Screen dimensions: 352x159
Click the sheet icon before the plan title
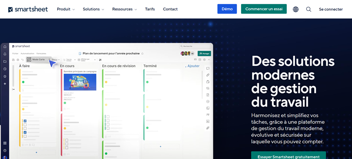[80, 54]
